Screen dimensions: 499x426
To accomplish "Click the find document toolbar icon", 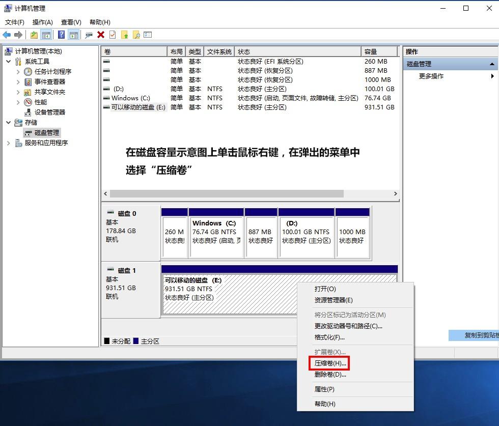I will (135, 35).
